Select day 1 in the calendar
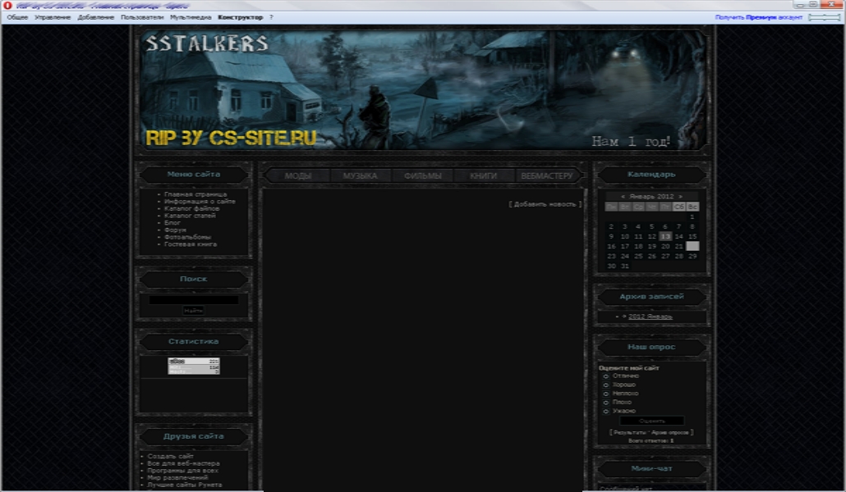Screen dimensions: 846x492 coord(692,216)
